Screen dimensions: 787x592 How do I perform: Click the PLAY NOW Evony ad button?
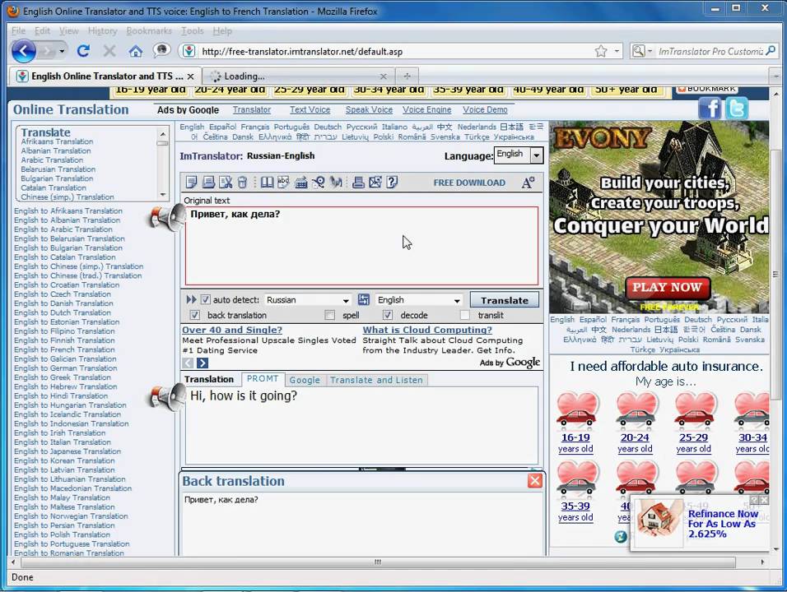click(x=667, y=287)
